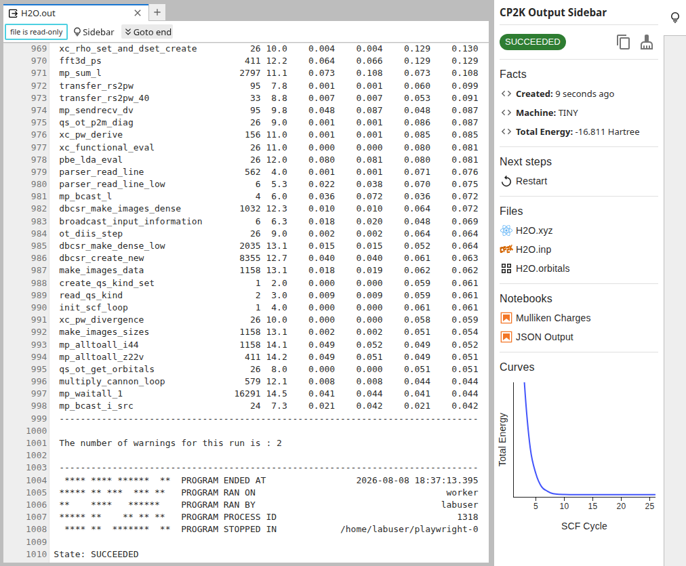Open the JSON Output notebook
The width and height of the screenshot is (686, 566).
tap(544, 337)
